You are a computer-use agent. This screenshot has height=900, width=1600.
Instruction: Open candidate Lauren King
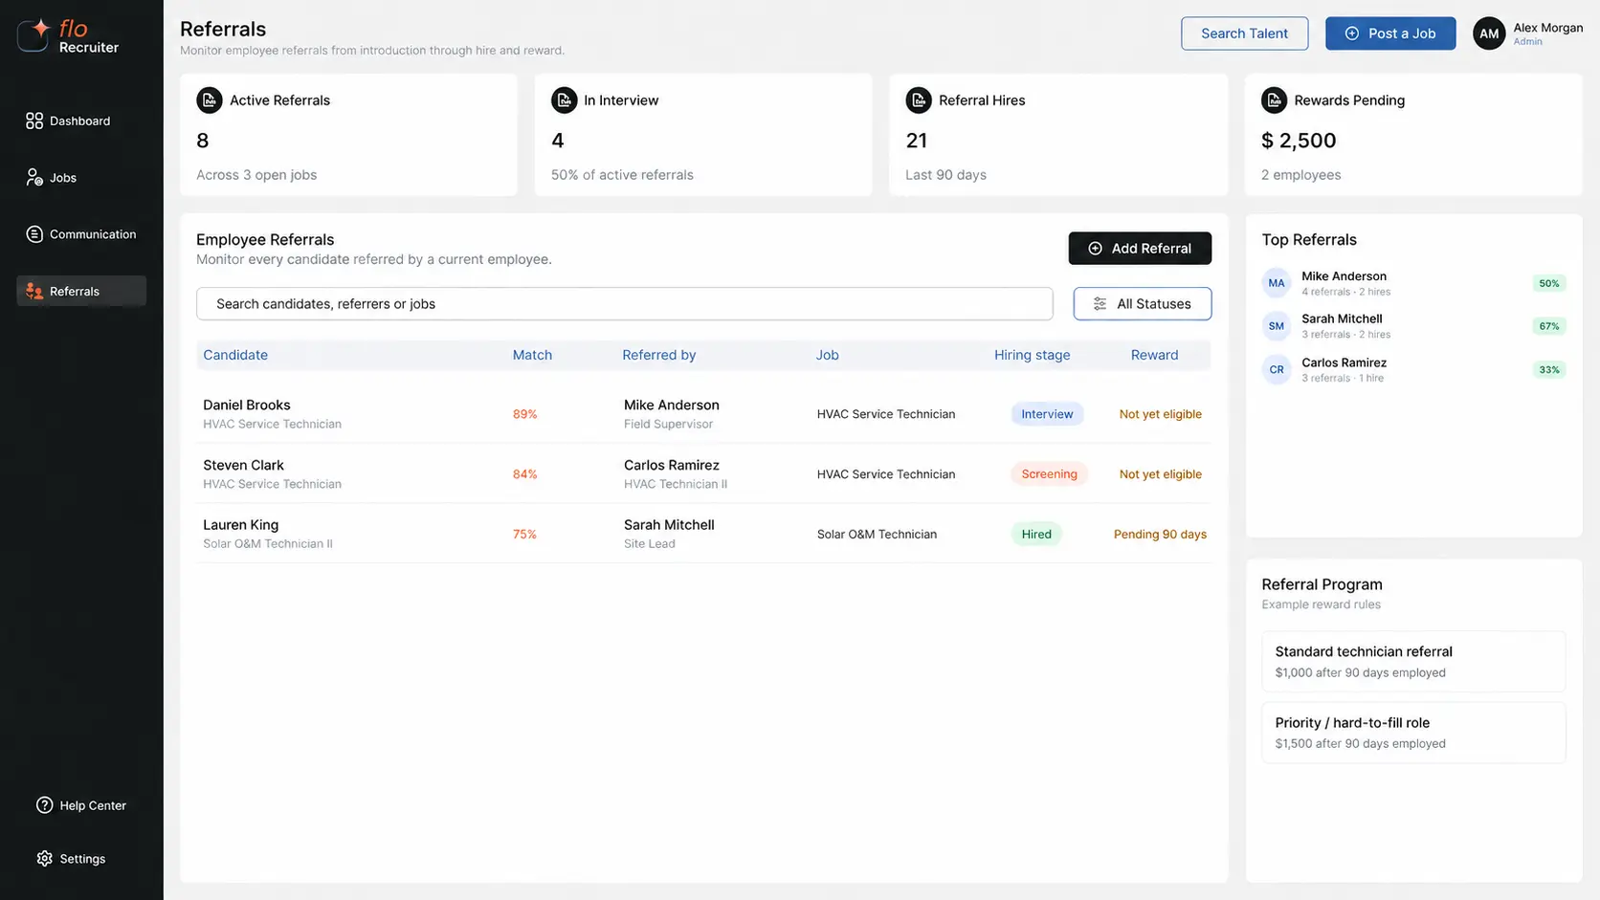coord(240,524)
